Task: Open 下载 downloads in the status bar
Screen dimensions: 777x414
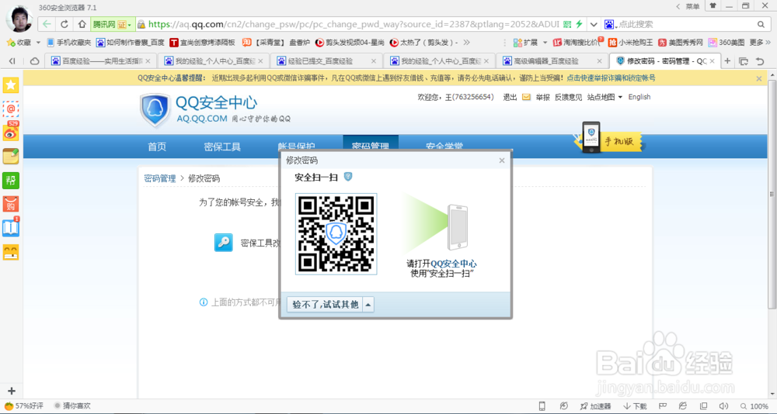Action: click(634, 406)
